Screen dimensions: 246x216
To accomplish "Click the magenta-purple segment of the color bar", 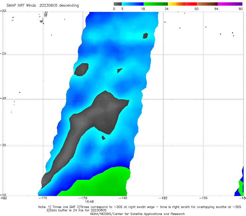I will coord(230,4).
